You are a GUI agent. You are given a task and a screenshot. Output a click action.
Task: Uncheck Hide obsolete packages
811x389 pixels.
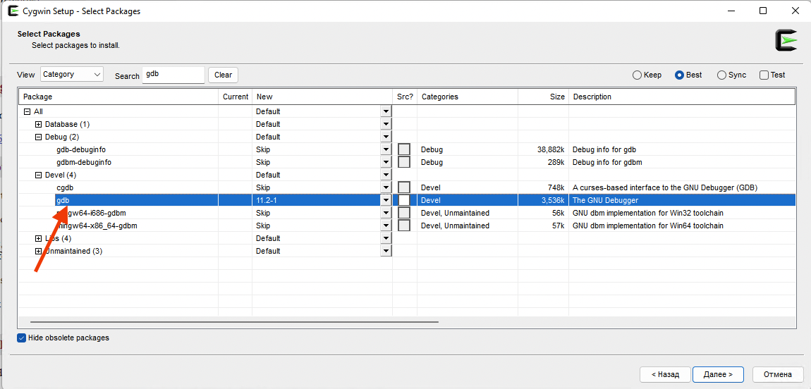22,338
